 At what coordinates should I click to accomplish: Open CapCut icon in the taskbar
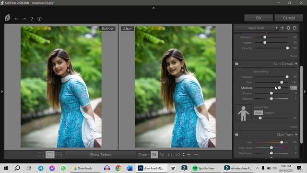173,168
